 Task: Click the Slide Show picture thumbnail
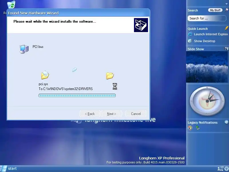click(x=207, y=67)
